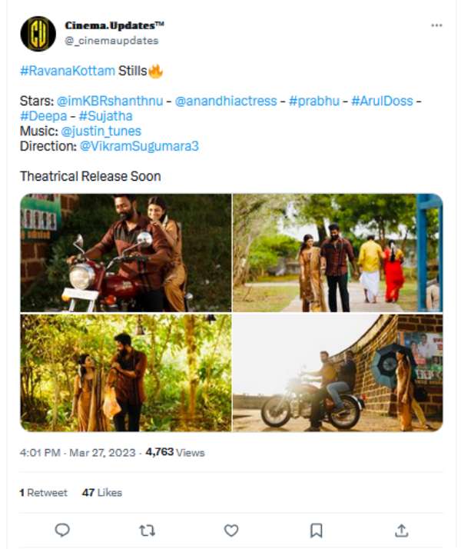461x549 pixels.
Task: View the top-right walking path still
Action: 337,253
